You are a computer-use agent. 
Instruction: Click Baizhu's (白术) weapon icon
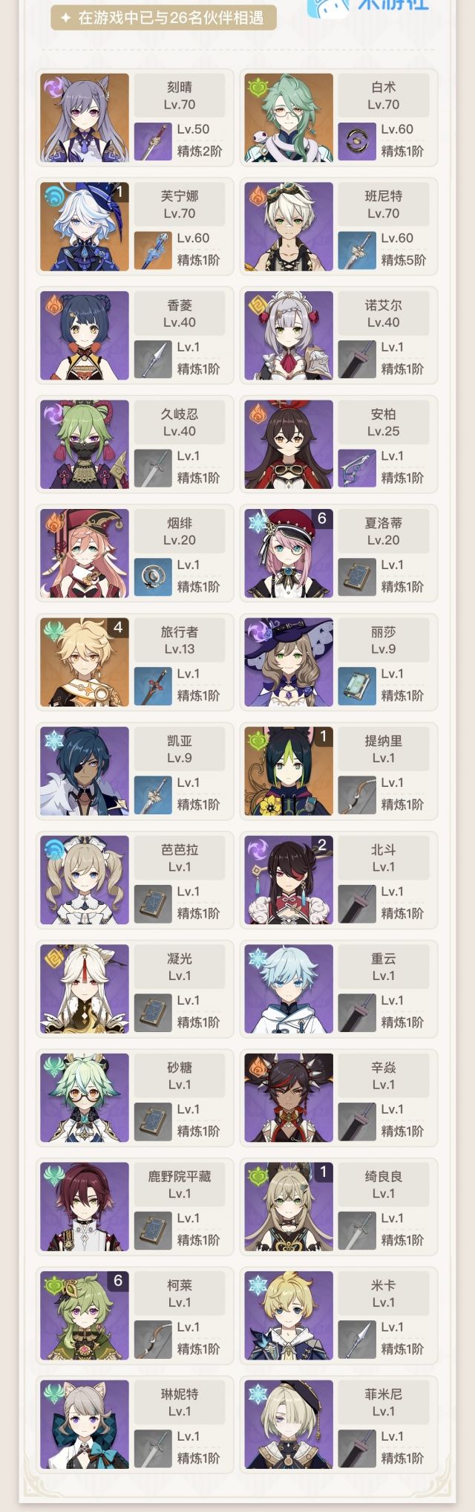[x=356, y=141]
